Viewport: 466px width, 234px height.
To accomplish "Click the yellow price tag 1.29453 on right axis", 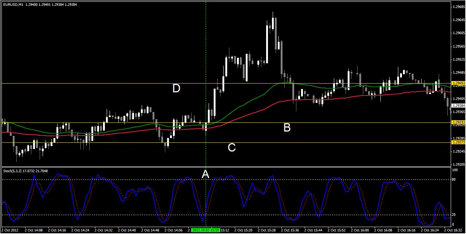I will point(458,83).
